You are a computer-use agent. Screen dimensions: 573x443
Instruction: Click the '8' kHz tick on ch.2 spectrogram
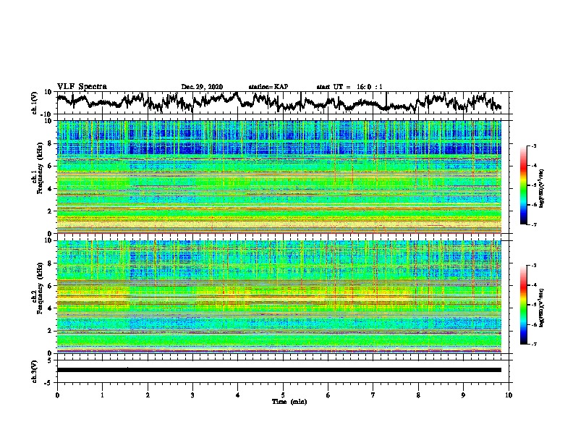click(51, 263)
